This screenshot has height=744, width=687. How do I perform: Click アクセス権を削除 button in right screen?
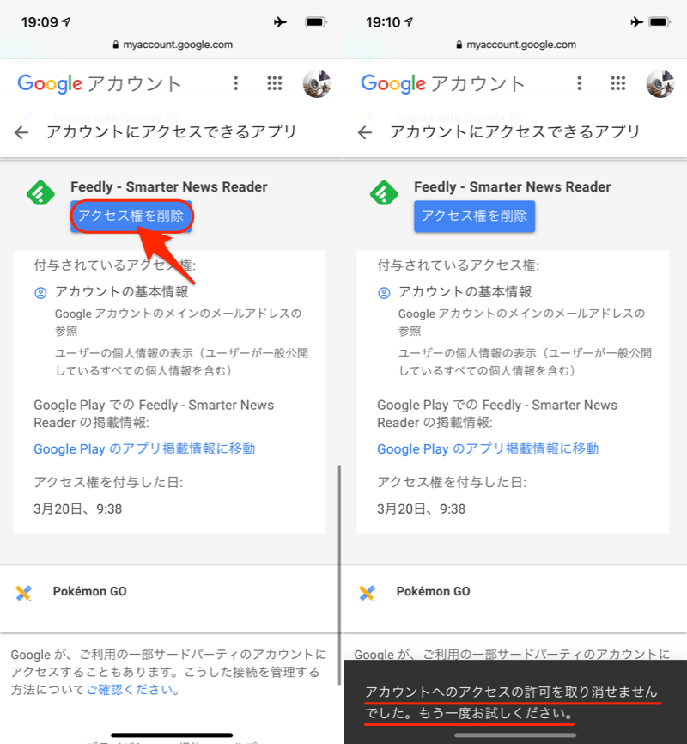pyautogui.click(x=474, y=216)
